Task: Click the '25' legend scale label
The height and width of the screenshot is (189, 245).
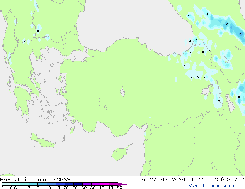Action: point(75,187)
